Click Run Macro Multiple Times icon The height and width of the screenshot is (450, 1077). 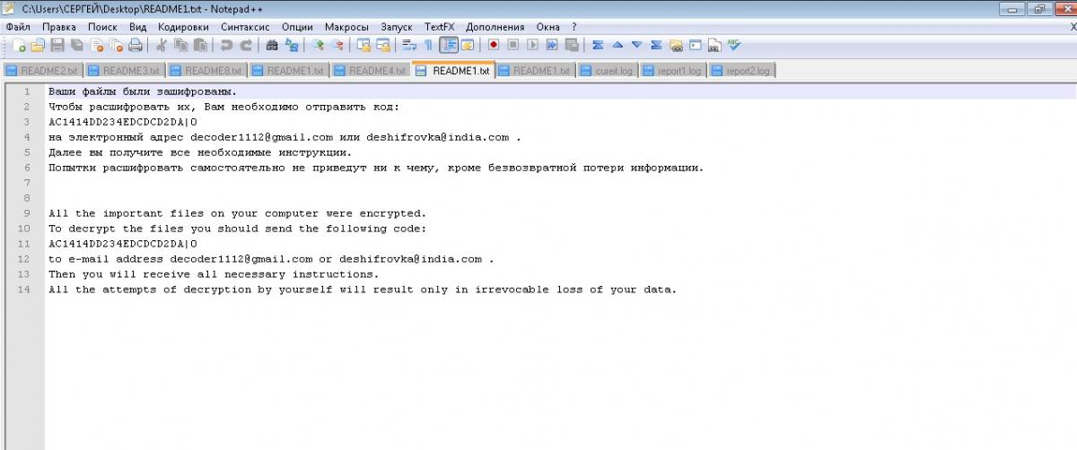[552, 45]
